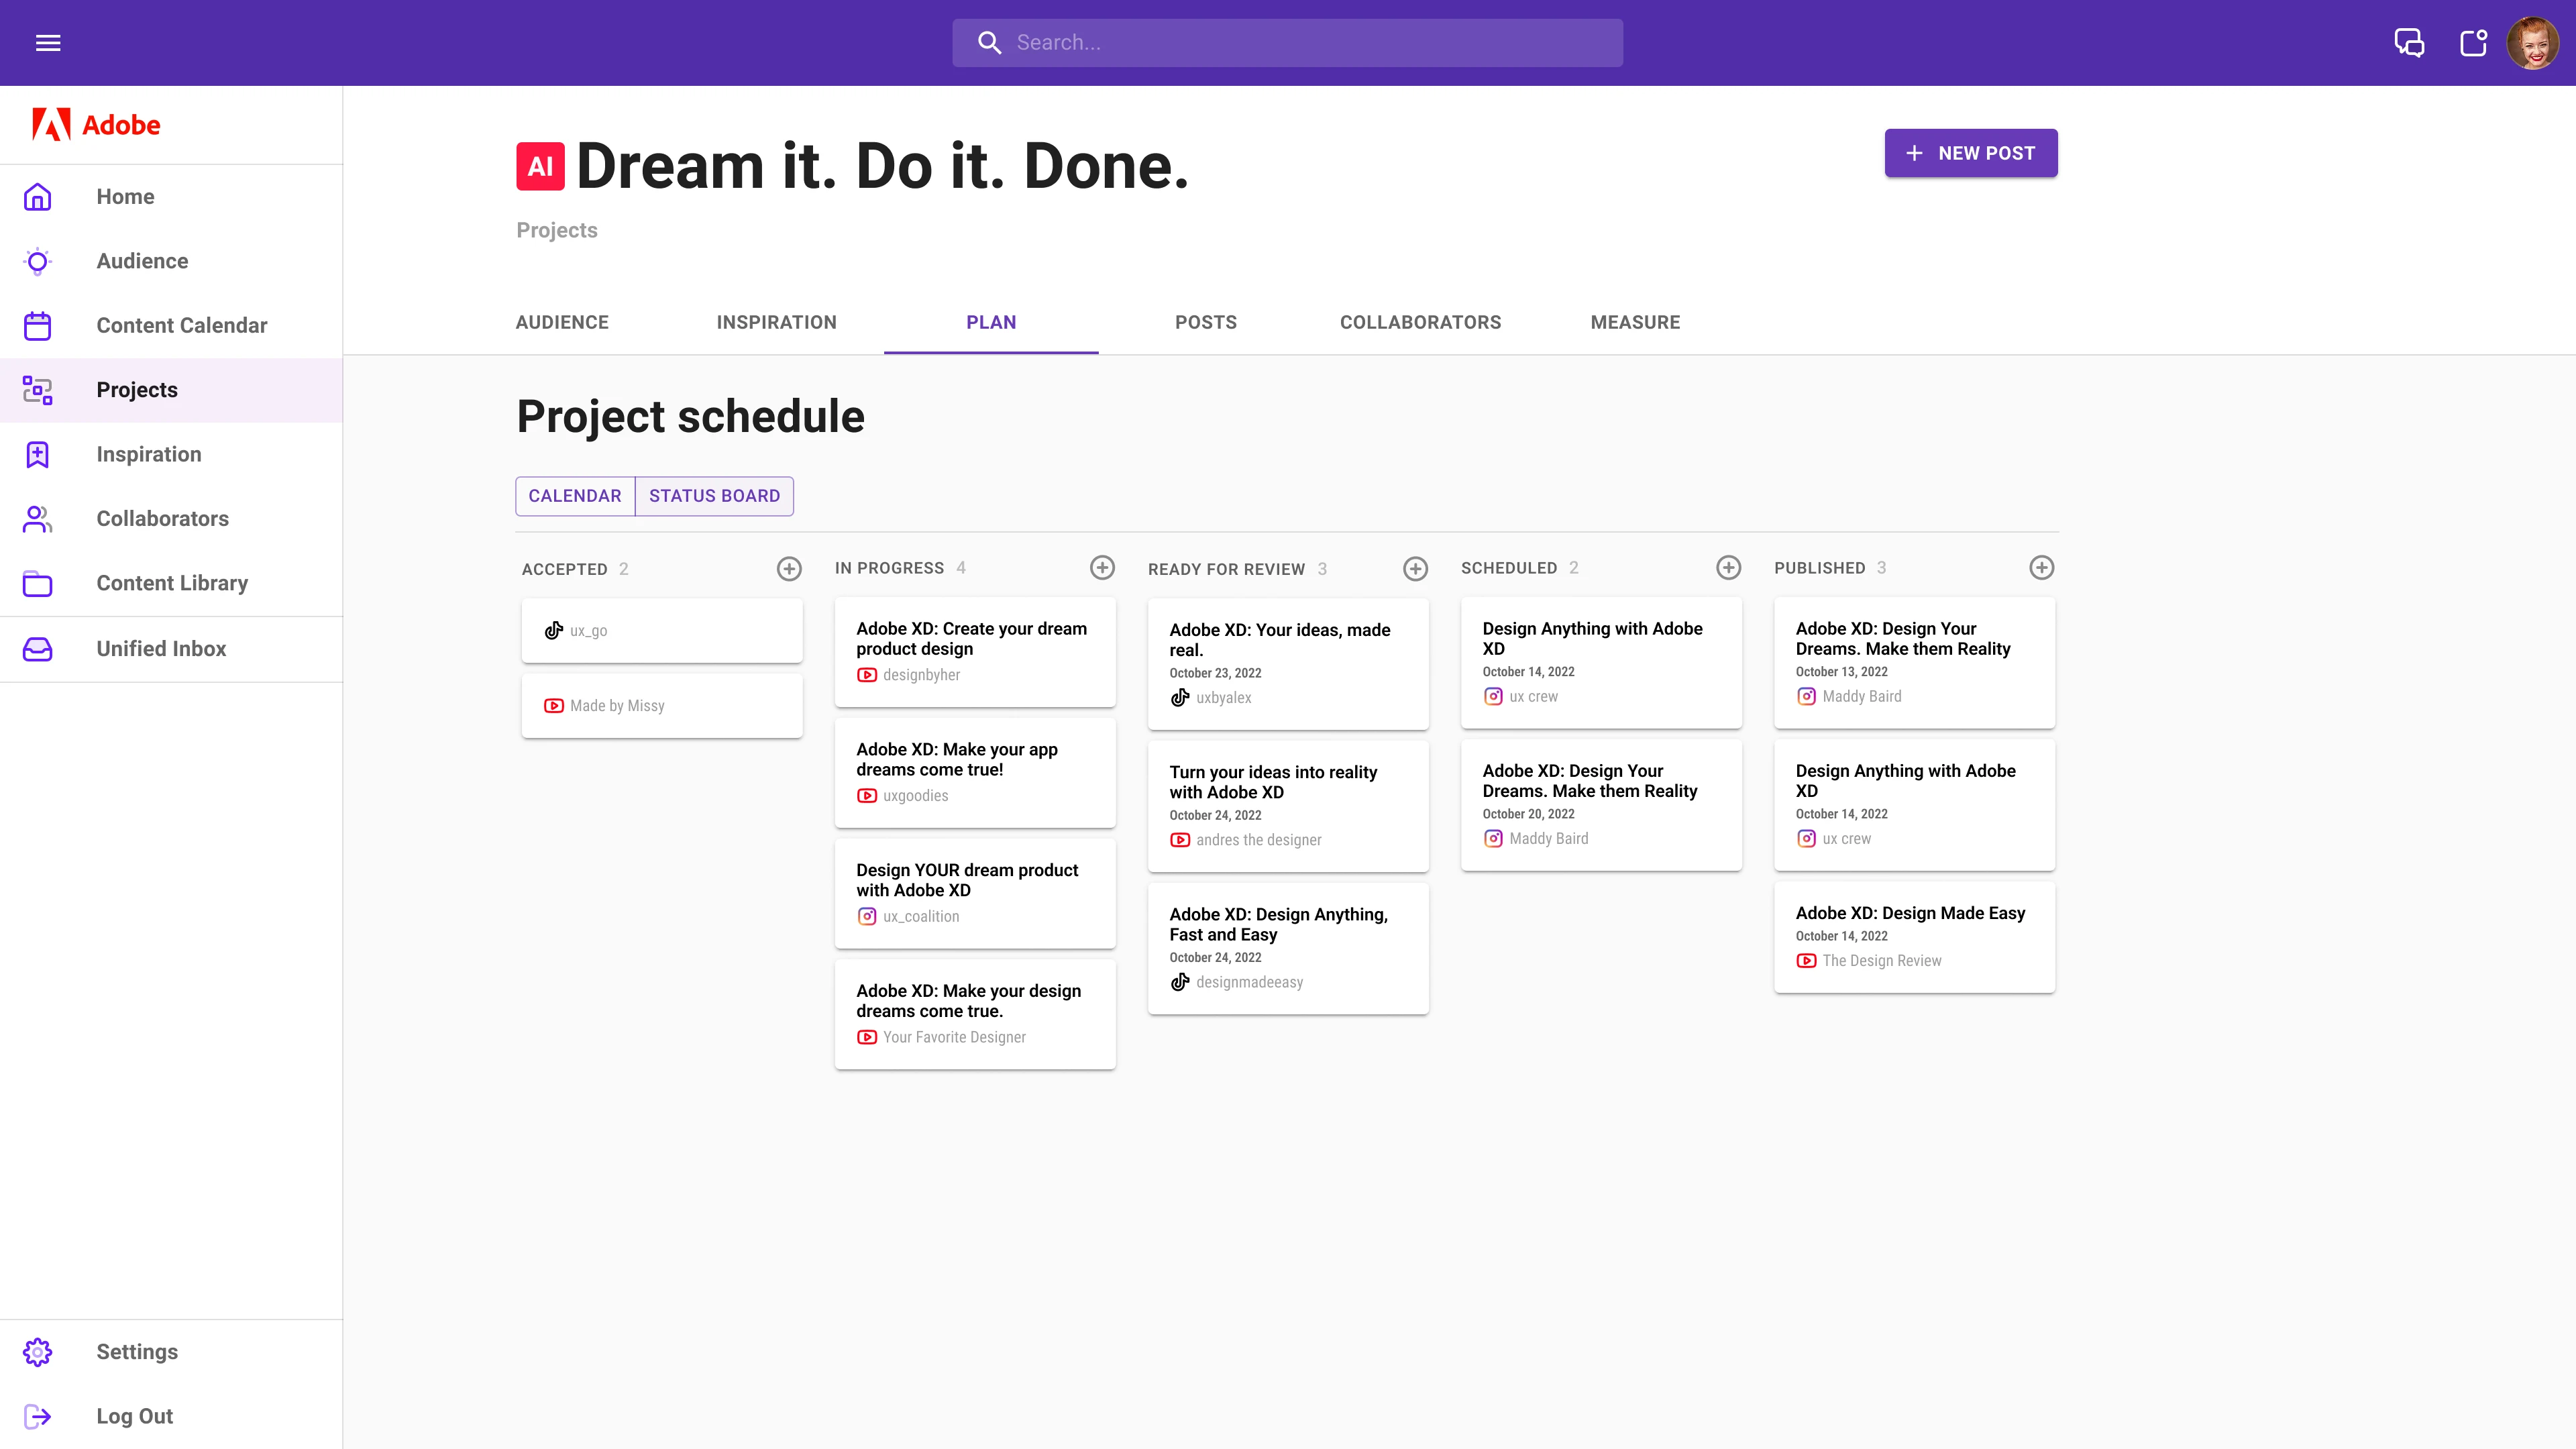Click 'designbyher' channel name
Screen dimensions: 2576x1449
[x=921, y=675]
